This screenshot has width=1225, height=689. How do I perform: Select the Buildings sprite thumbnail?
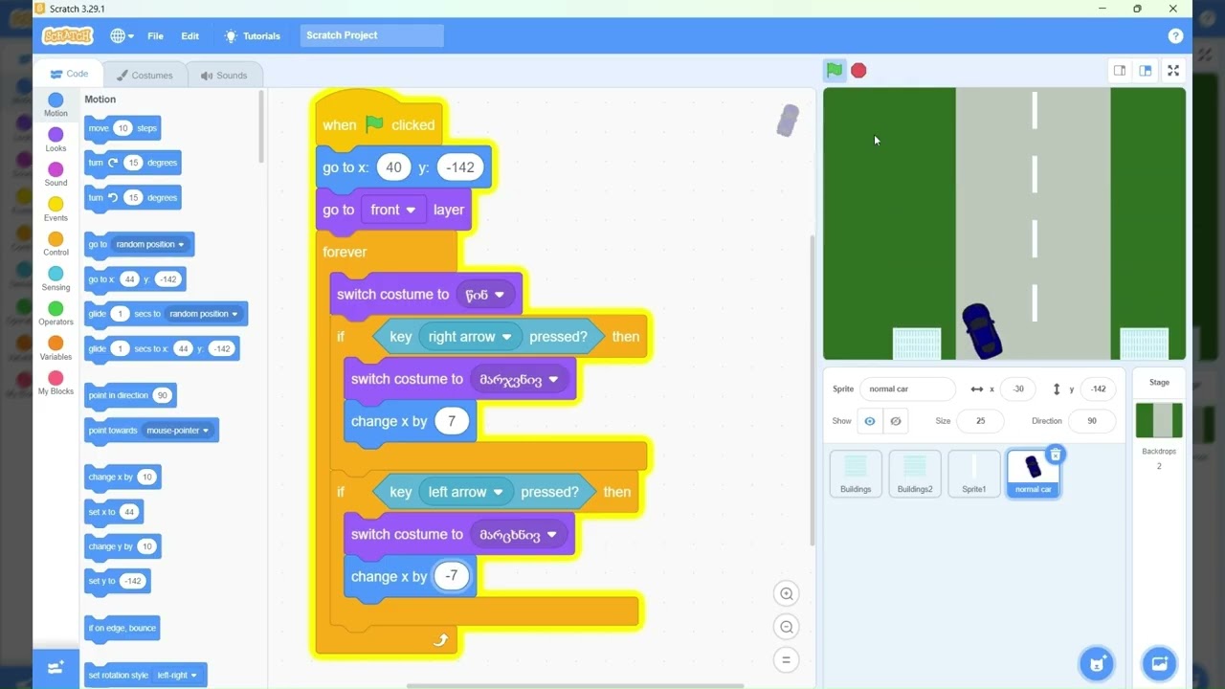click(856, 474)
